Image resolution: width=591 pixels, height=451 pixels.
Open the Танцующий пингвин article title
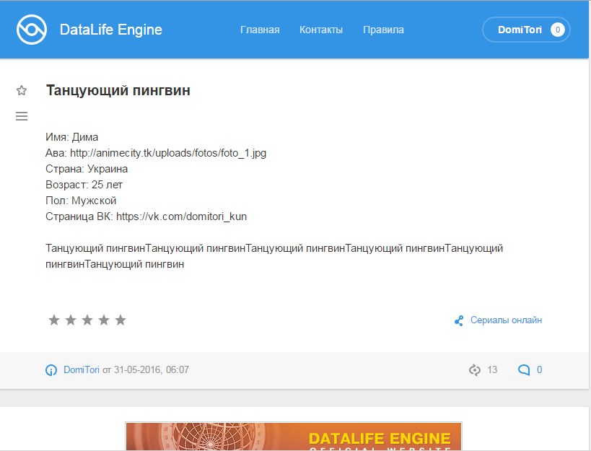pyautogui.click(x=118, y=90)
